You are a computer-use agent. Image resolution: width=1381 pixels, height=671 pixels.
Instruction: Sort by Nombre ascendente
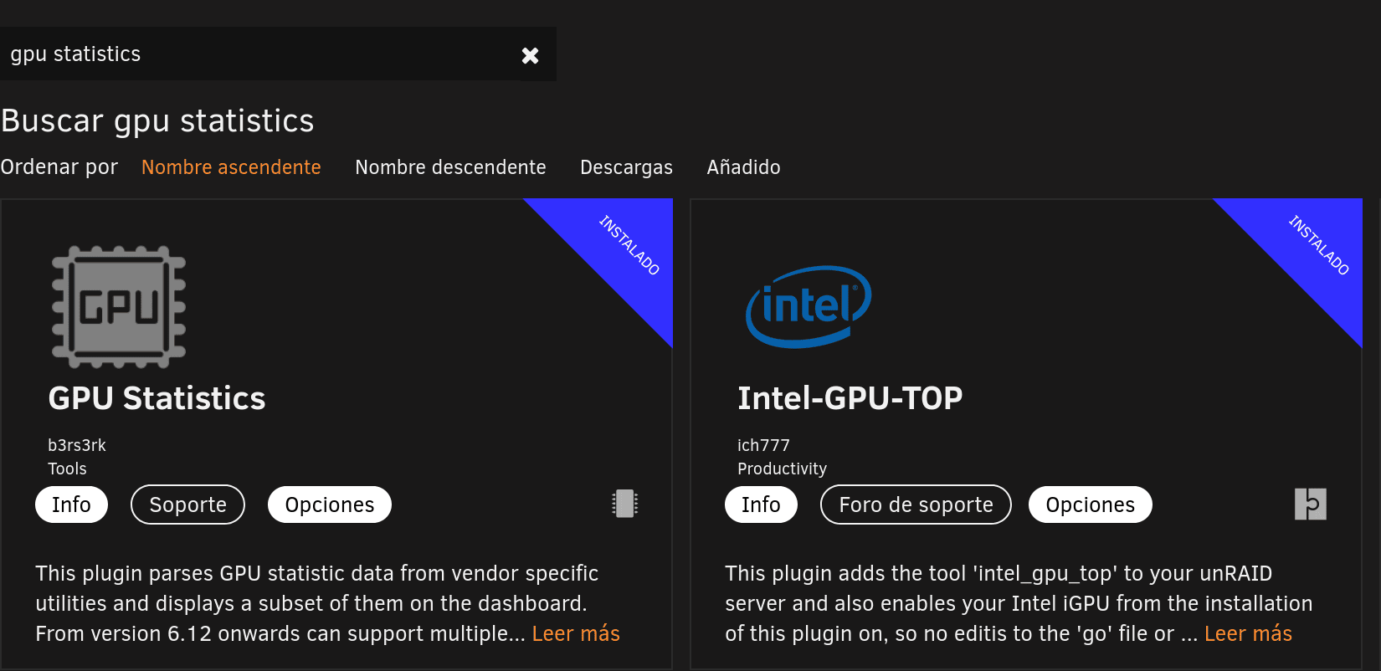[231, 167]
